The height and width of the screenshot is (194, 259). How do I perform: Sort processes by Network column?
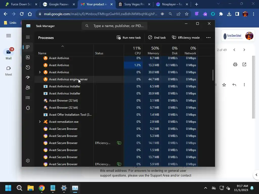click(189, 51)
